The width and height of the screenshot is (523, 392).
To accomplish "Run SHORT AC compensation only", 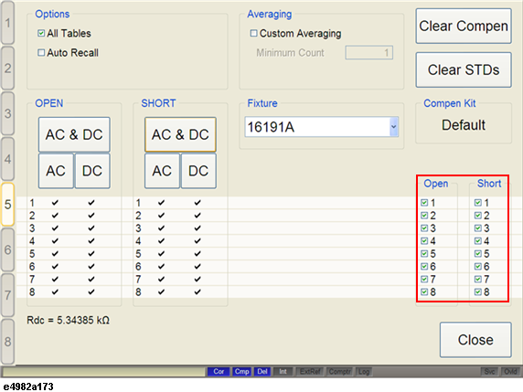I will point(162,171).
